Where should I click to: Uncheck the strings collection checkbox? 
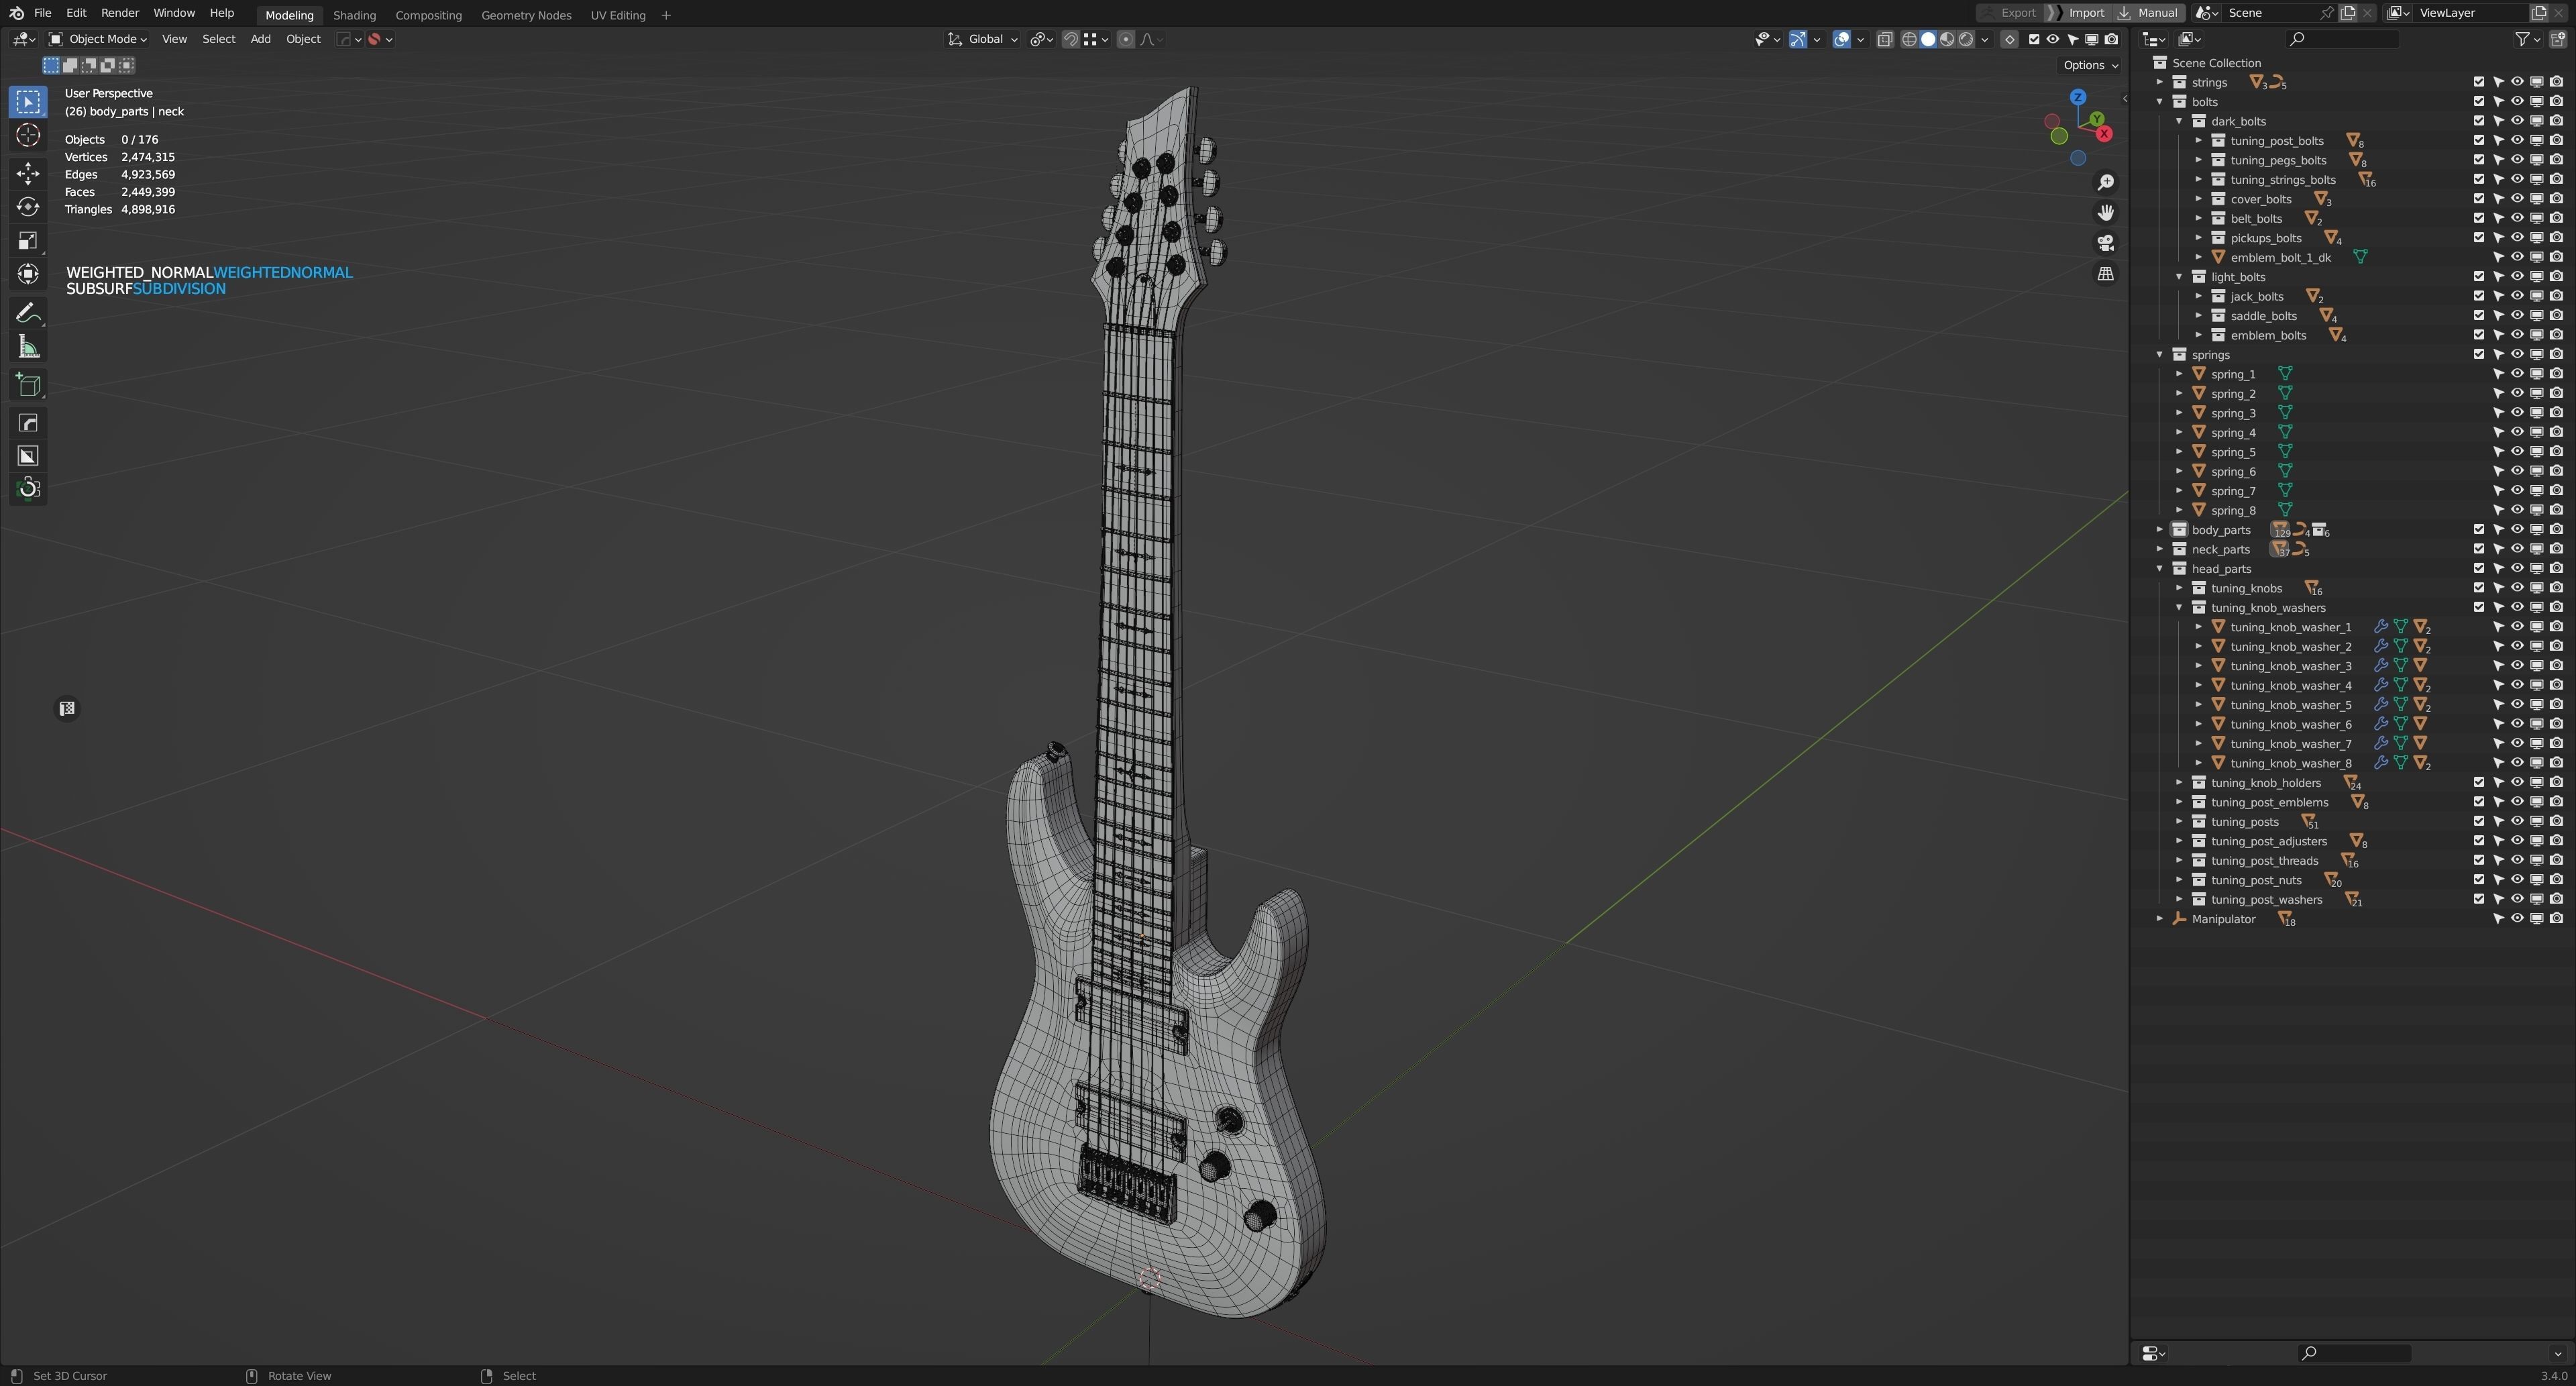point(2479,82)
